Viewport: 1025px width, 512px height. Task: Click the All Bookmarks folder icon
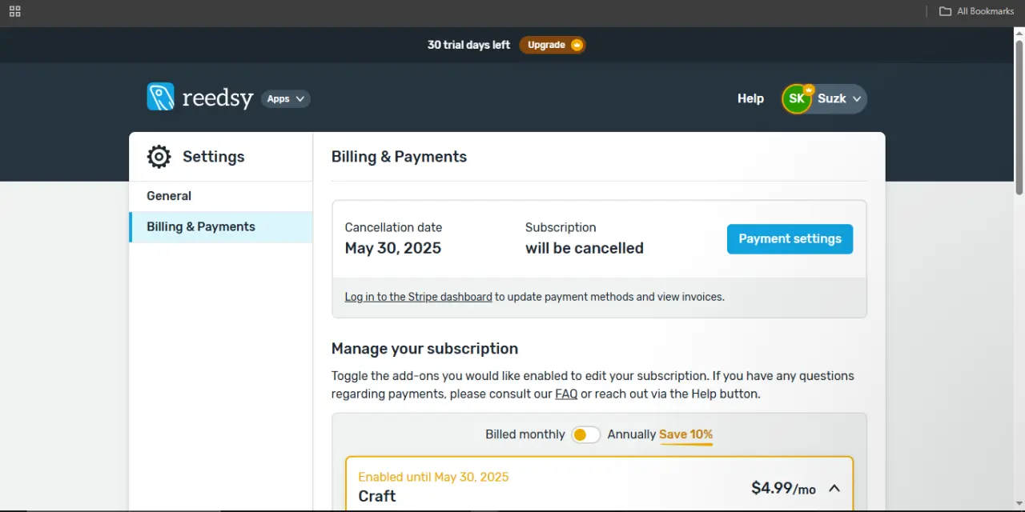(946, 11)
